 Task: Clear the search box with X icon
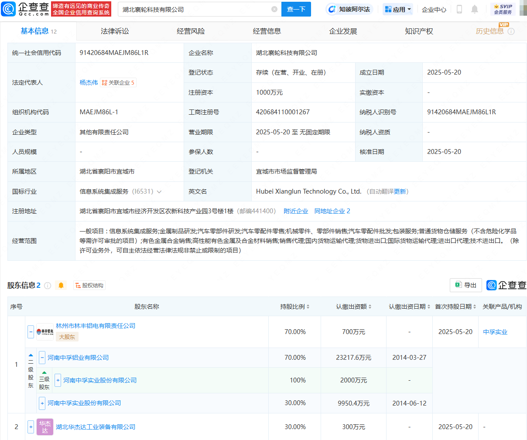tap(274, 9)
